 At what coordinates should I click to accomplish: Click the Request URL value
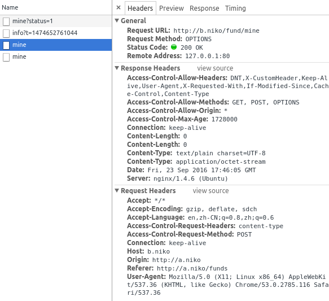[216, 30]
